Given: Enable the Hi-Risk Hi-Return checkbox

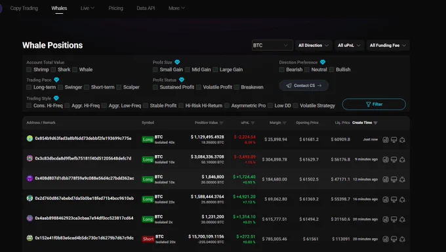Looking at the screenshot, I should pyautogui.click(x=181, y=105).
